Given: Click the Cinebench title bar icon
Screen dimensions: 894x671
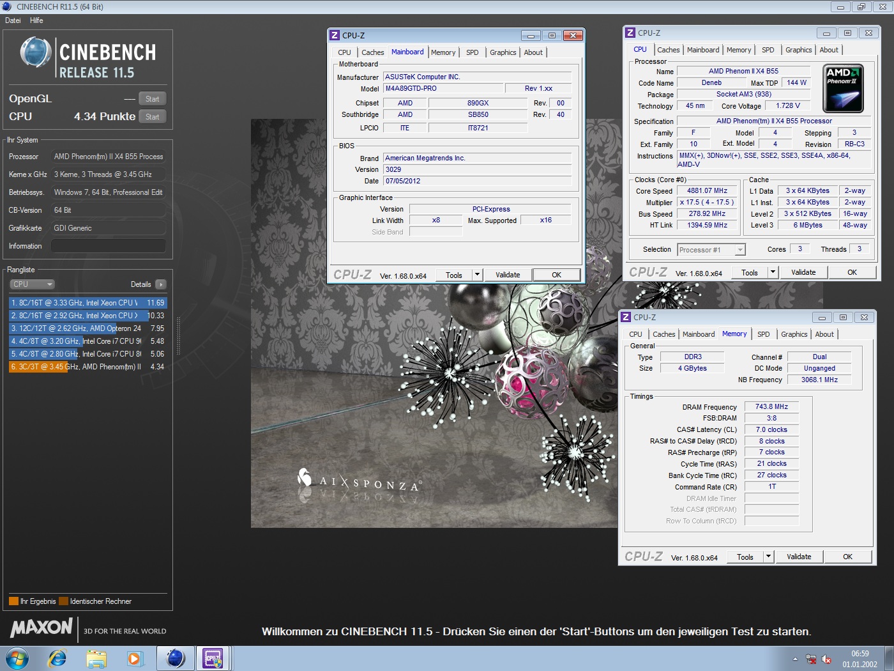Looking at the screenshot, I should pos(7,6).
